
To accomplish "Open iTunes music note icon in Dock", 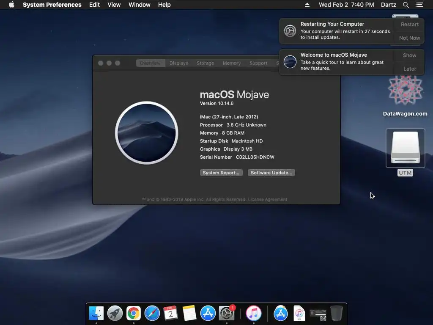I will 254,313.
